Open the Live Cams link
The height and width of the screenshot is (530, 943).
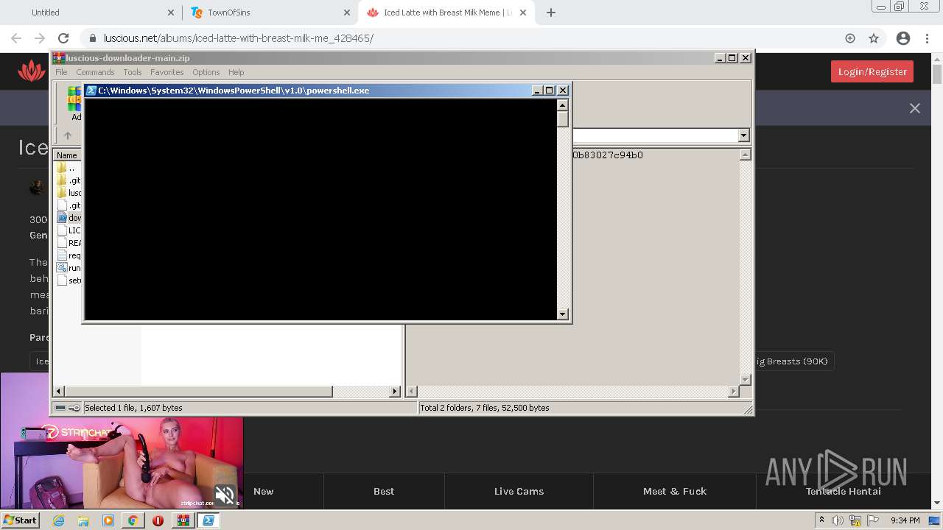point(519,491)
